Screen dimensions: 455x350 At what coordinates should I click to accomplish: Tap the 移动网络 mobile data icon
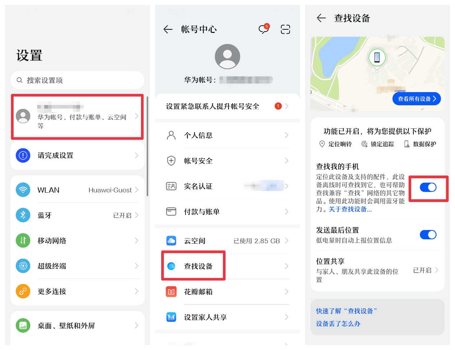[23, 240]
